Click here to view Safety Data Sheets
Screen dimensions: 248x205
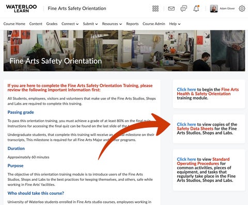187,124
